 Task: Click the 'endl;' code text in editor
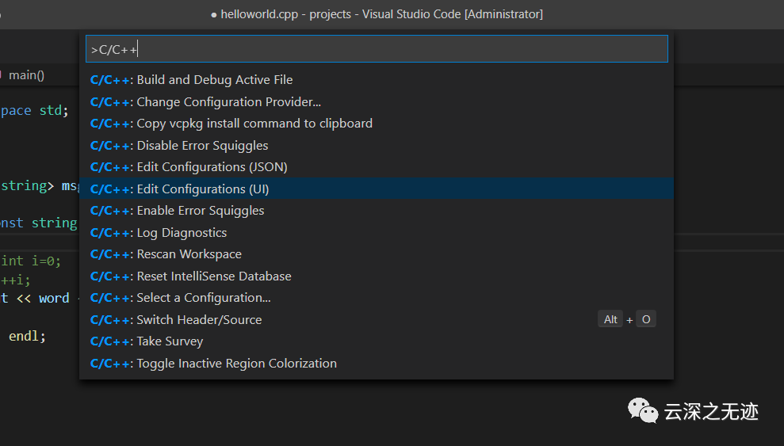27,336
